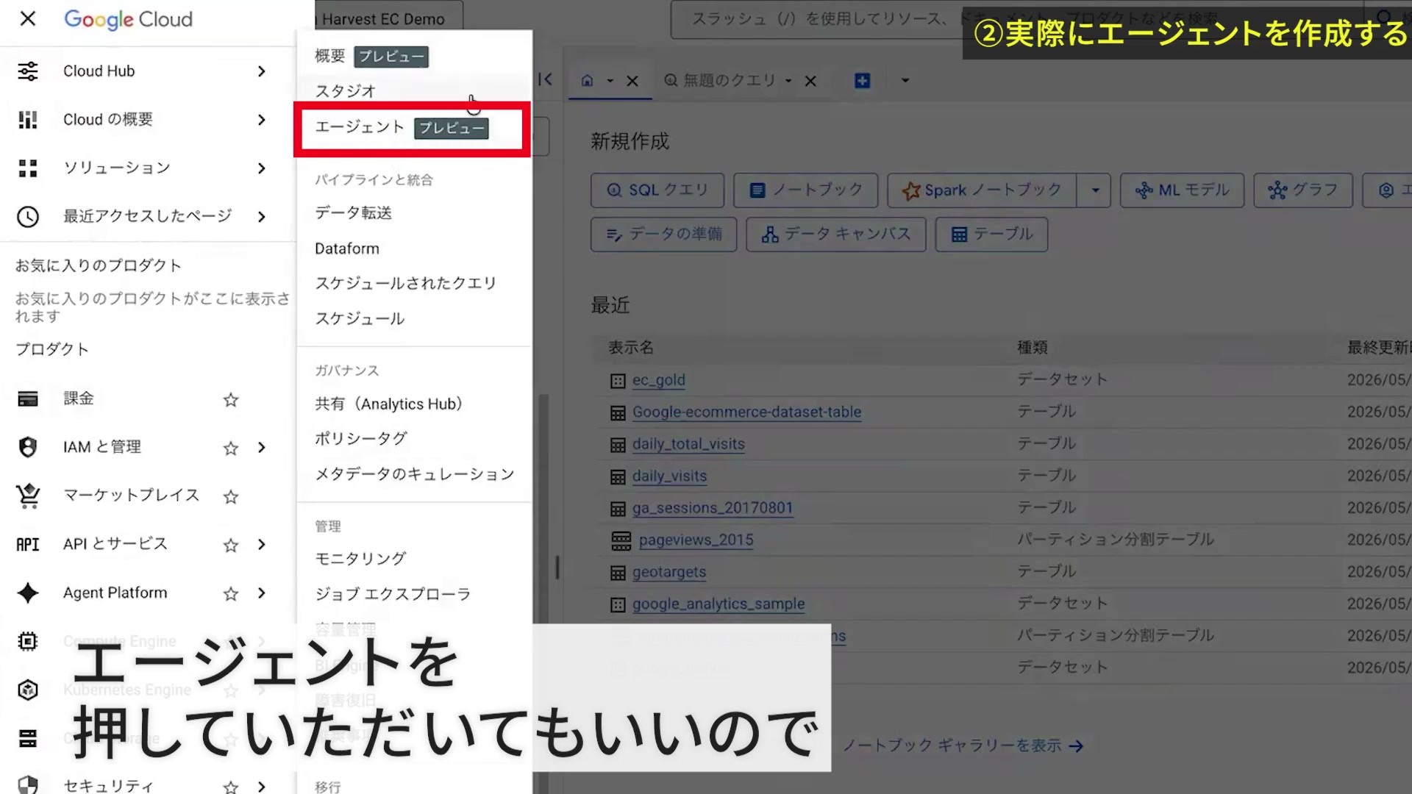Open the ga_sessions_20170801 table link
The height and width of the screenshot is (794, 1412).
point(713,508)
